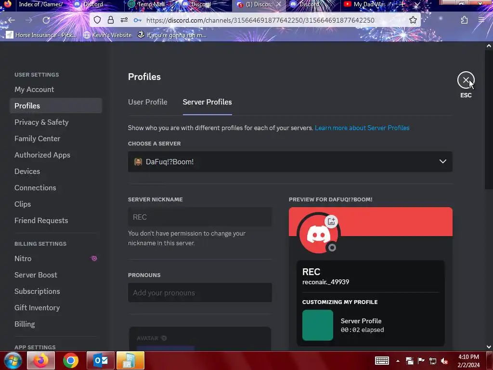The width and height of the screenshot is (493, 370).
Task: Click the muted volume tray icon
Action: 444,361
